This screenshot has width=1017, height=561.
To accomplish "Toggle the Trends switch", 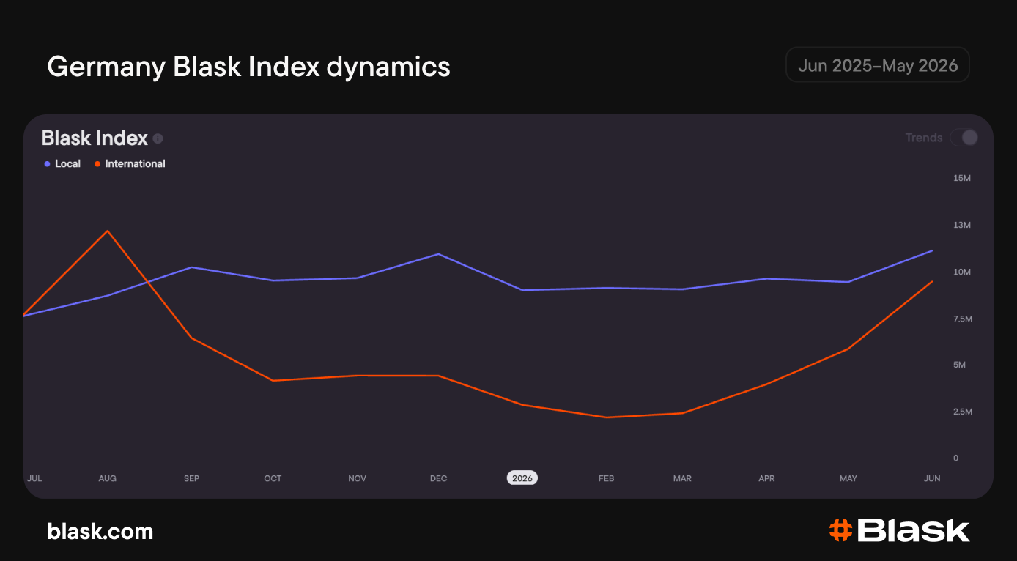I will click(x=964, y=138).
